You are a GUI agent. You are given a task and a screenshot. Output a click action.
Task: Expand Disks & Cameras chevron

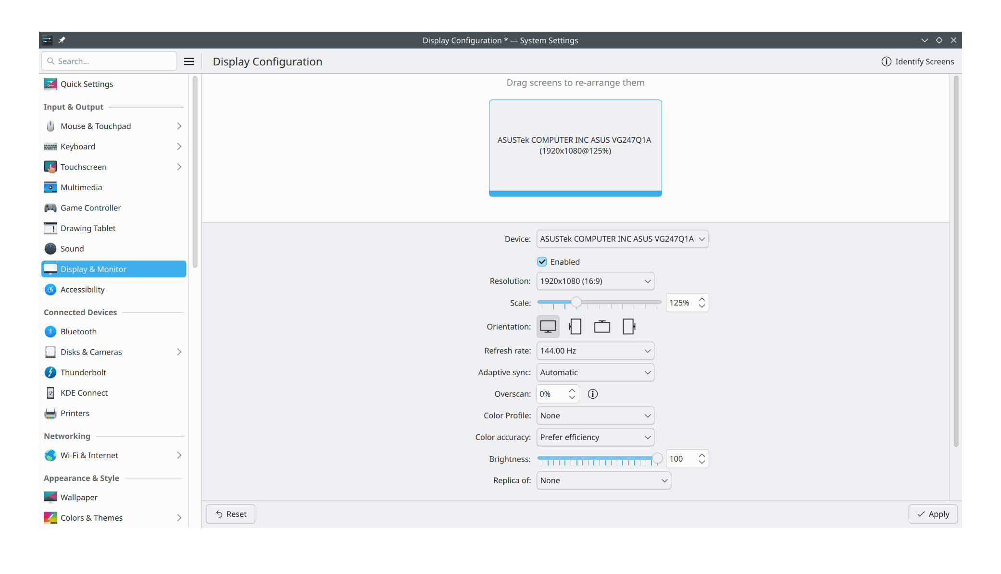coord(179,352)
